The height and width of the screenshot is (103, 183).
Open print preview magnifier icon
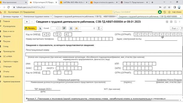(x=40, y=28)
